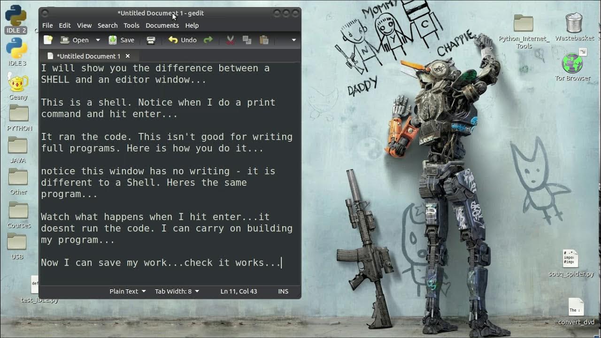This screenshot has width=601, height=338.
Task: Paste from clipboard with the paste icon
Action: click(264, 40)
